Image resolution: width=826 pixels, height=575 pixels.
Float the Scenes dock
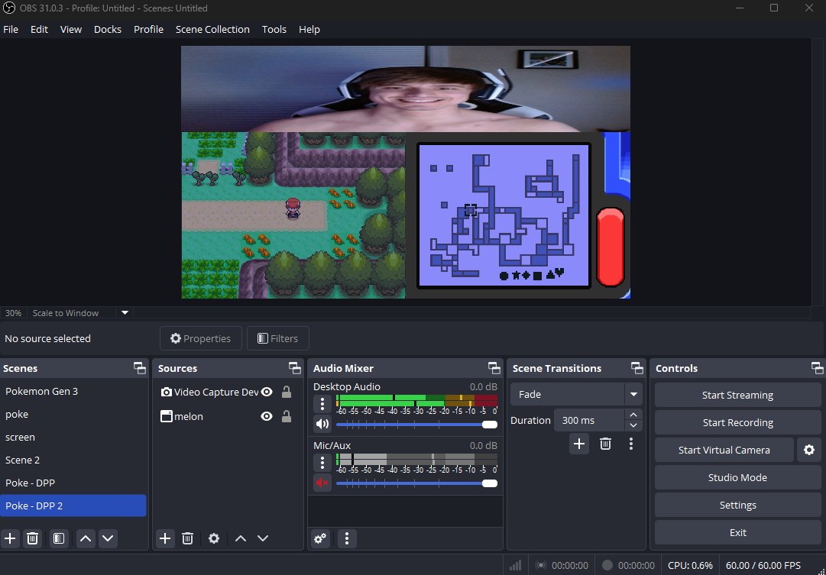140,368
